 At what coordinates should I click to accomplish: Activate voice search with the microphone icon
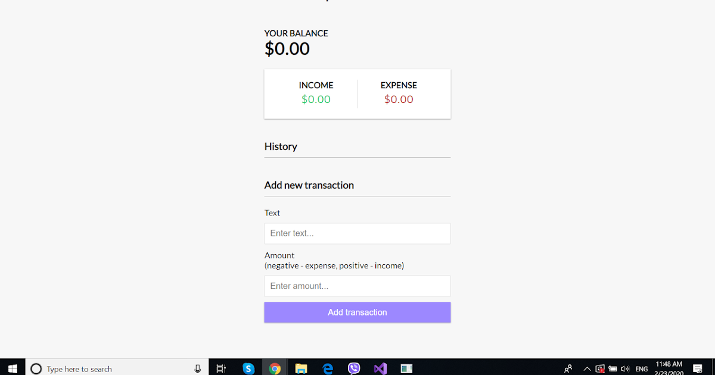point(197,368)
